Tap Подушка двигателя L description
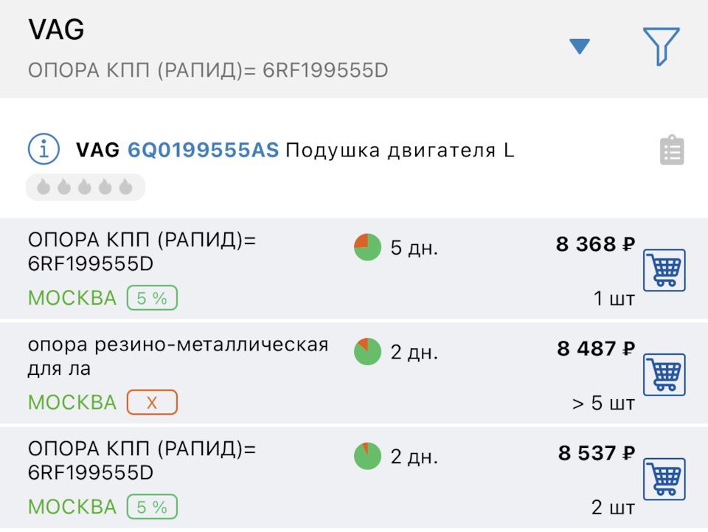 (400, 151)
